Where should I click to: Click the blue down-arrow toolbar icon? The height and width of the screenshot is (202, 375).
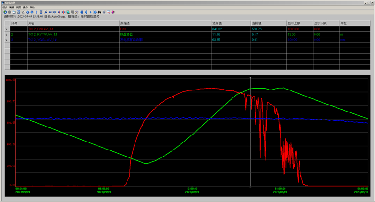(x=32, y=12)
